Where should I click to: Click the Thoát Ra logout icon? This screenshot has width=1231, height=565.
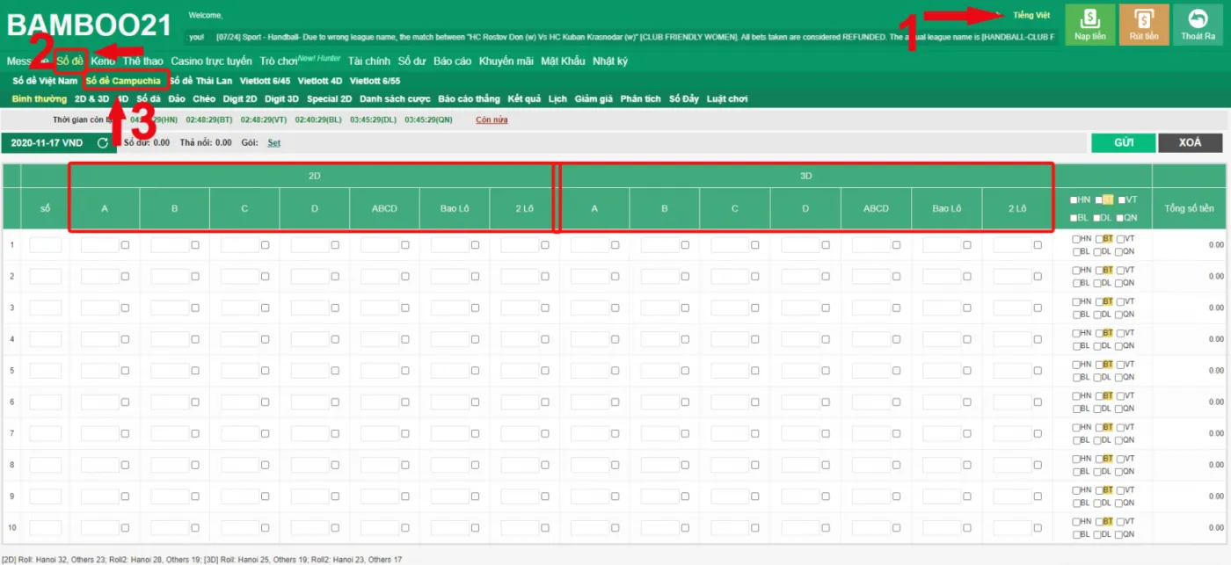coord(1198,25)
